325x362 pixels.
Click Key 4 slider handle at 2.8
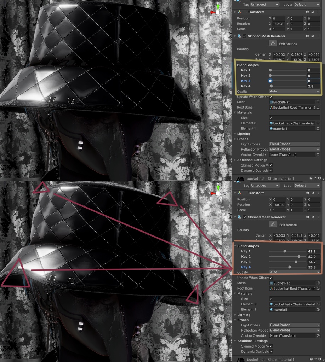click(x=272, y=86)
